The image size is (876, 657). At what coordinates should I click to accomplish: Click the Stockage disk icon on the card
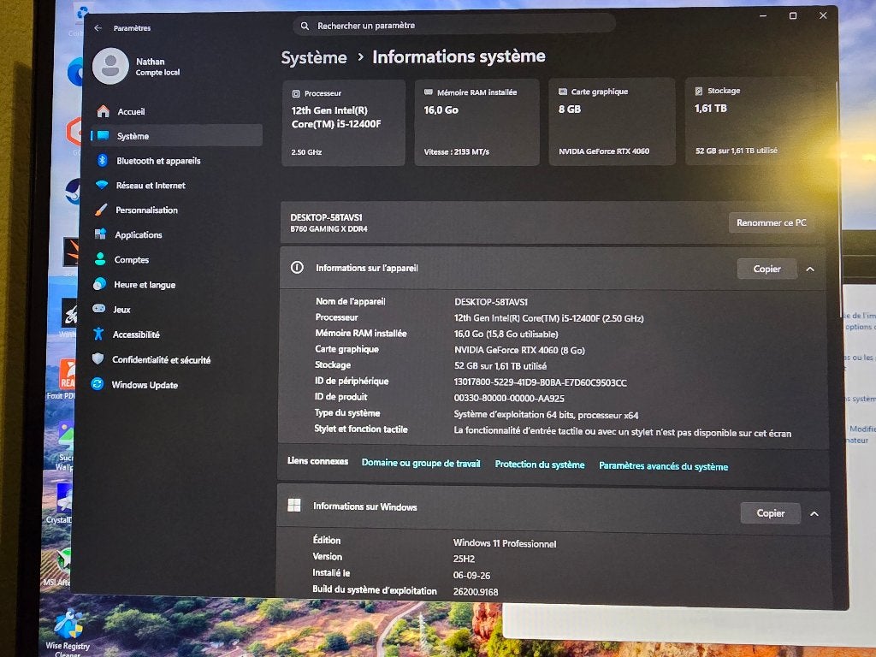698,91
